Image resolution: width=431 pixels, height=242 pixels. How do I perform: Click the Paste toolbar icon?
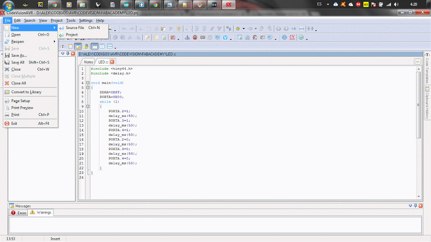163,29
